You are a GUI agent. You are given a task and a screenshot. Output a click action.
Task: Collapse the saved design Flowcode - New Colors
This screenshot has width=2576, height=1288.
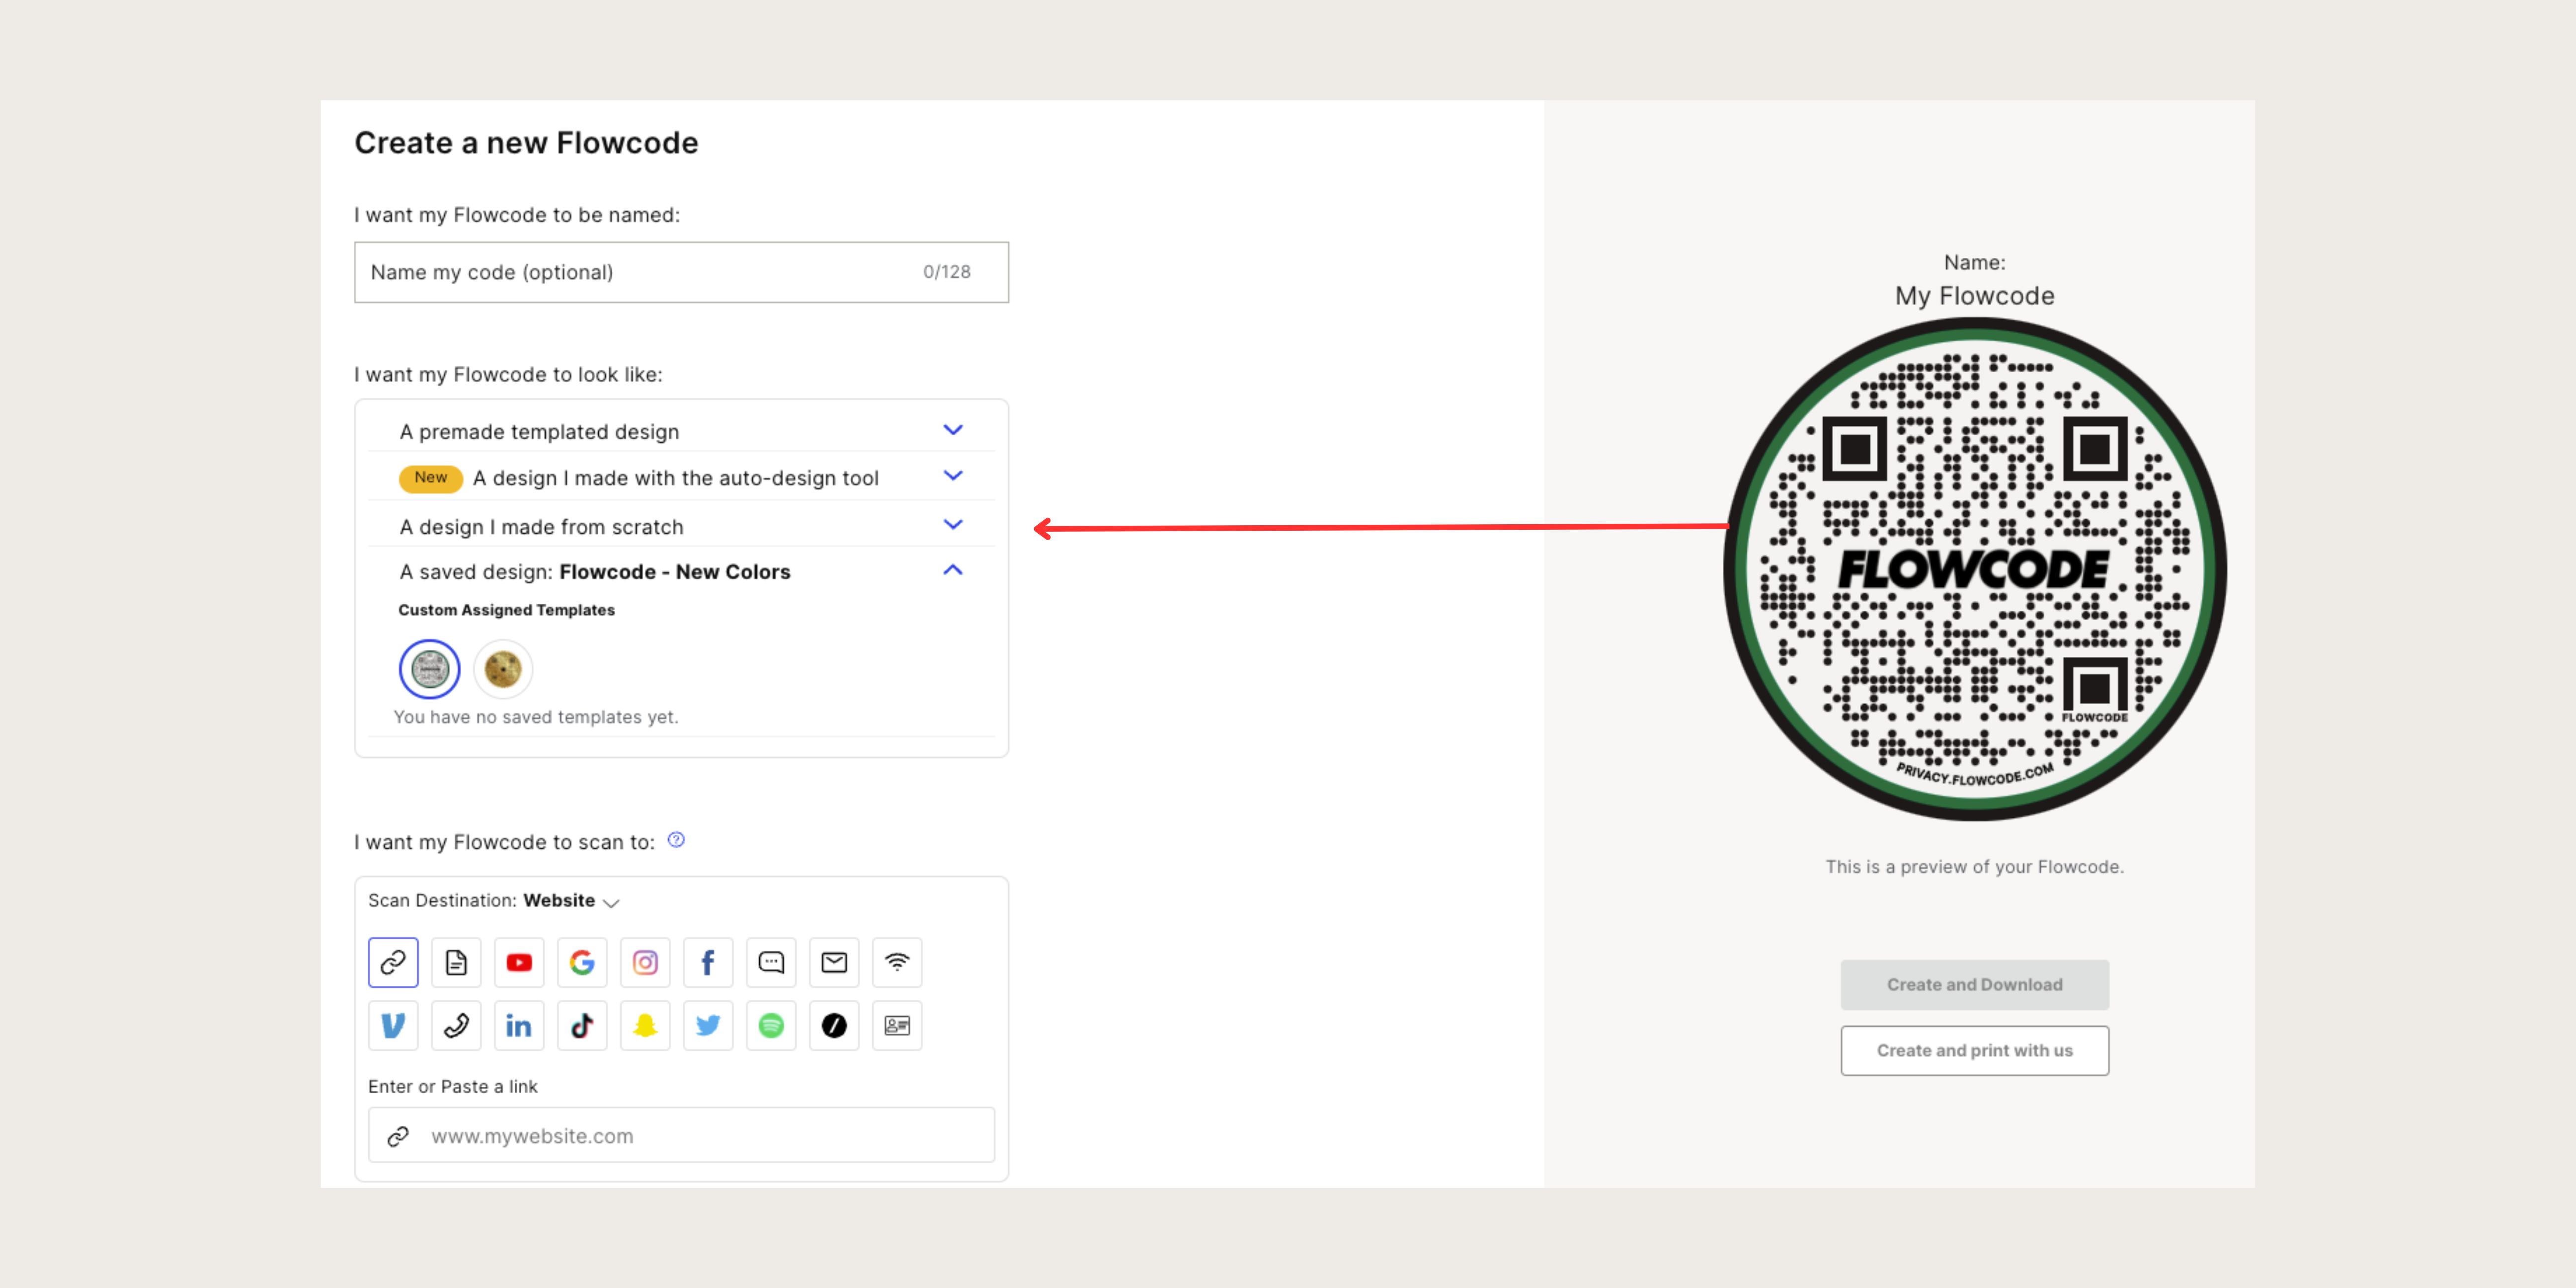click(x=952, y=570)
